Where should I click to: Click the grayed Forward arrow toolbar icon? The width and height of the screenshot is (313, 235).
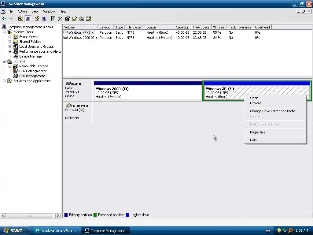coord(11,19)
